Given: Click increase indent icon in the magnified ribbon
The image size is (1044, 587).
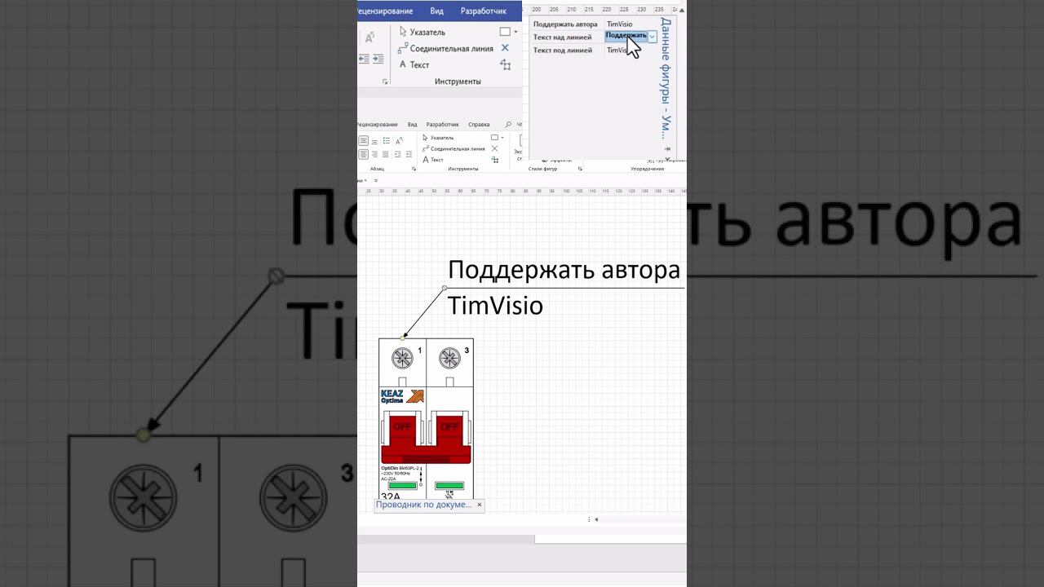Looking at the screenshot, I should click(x=378, y=59).
